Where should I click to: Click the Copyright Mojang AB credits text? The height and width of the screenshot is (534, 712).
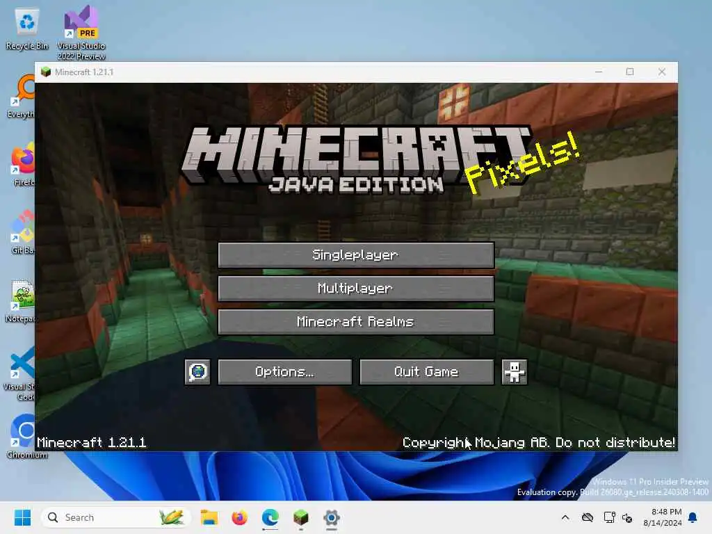(539, 442)
